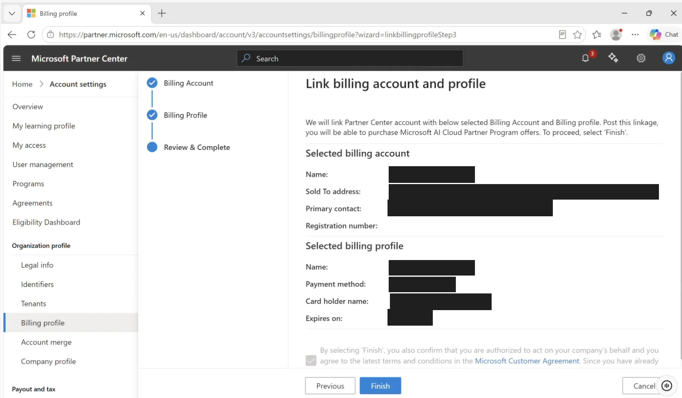Toggle the agreement confirmation checkbox

tap(311, 361)
